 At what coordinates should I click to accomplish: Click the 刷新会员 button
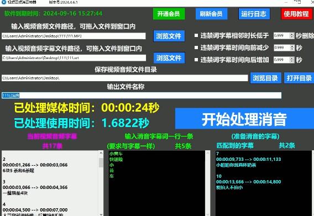click(x=211, y=14)
